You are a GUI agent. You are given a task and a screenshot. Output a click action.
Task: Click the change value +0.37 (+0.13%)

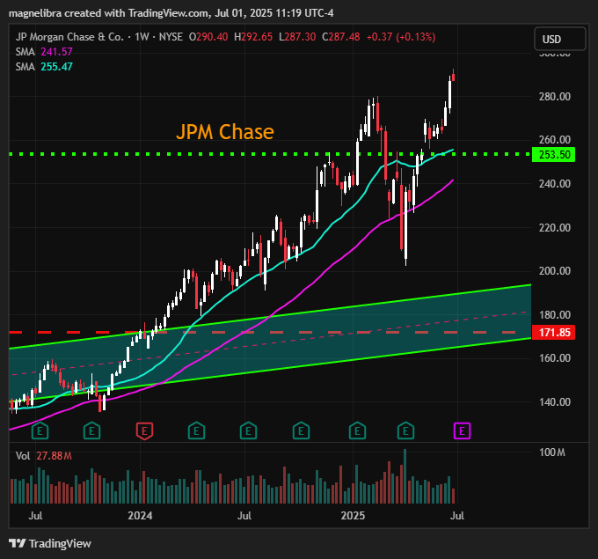[401, 37]
